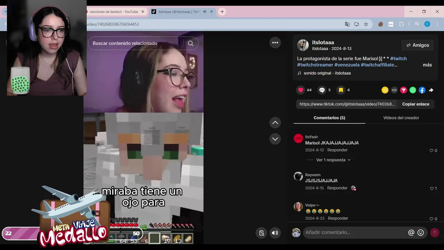Viewport: 444px width, 250px height.
Task: Open the #twitchstreamer hashtag
Action: 315,65
